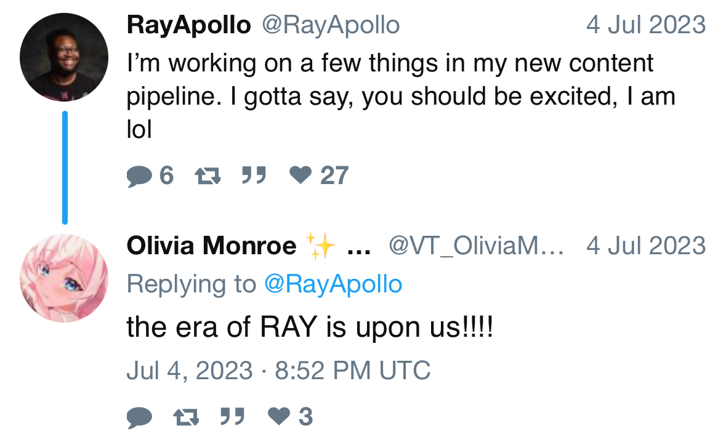Viewport: 726px width, 442px height.
Task: Click the Jul 4, 2023 8:52 PM UTC timestamp
Action: pyautogui.click(x=278, y=371)
